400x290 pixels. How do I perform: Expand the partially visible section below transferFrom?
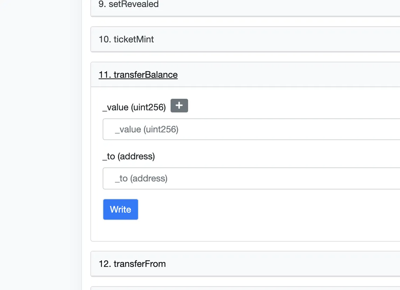pos(245,288)
